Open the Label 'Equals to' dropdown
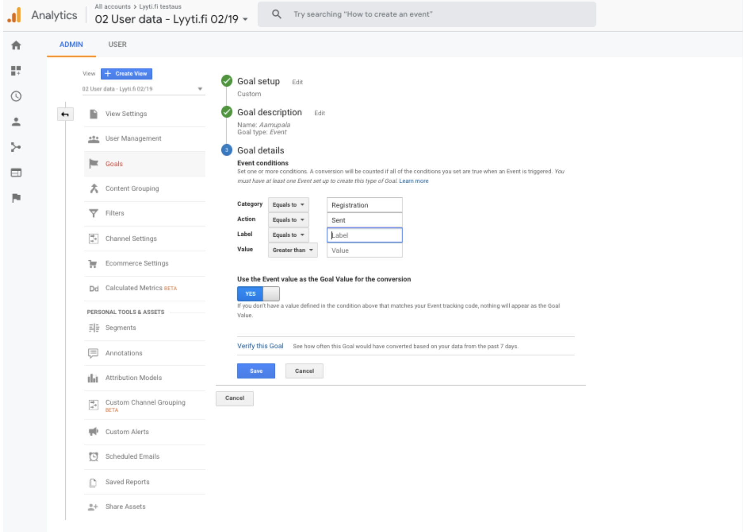 288,235
